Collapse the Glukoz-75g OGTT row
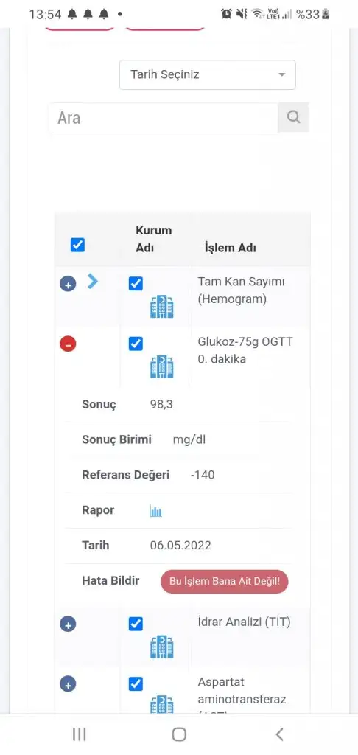The height and width of the screenshot is (755, 358). 68,344
